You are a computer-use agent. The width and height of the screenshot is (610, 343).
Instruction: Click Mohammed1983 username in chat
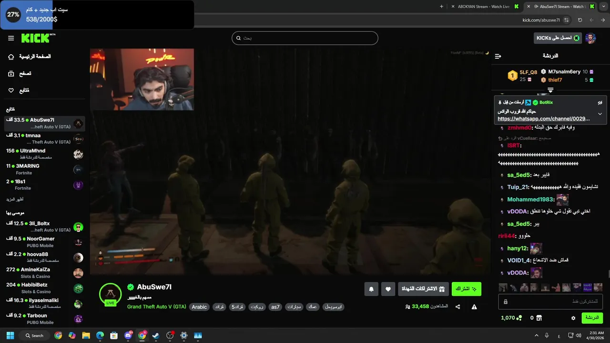(x=531, y=200)
